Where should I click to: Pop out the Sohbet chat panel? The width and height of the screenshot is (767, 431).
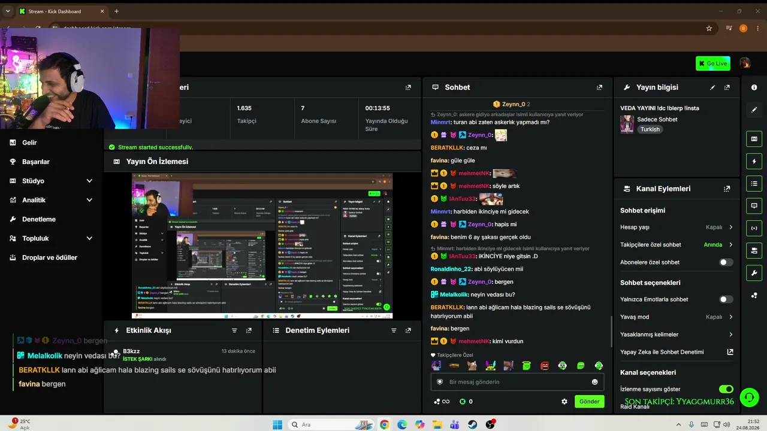click(x=599, y=87)
